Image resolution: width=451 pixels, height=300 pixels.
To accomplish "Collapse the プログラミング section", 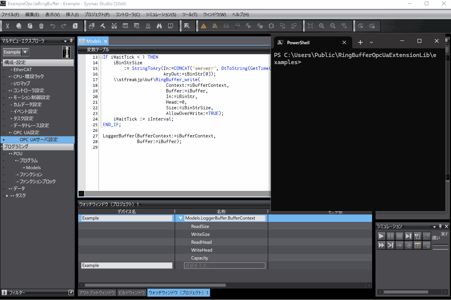I will click(x=2, y=147).
